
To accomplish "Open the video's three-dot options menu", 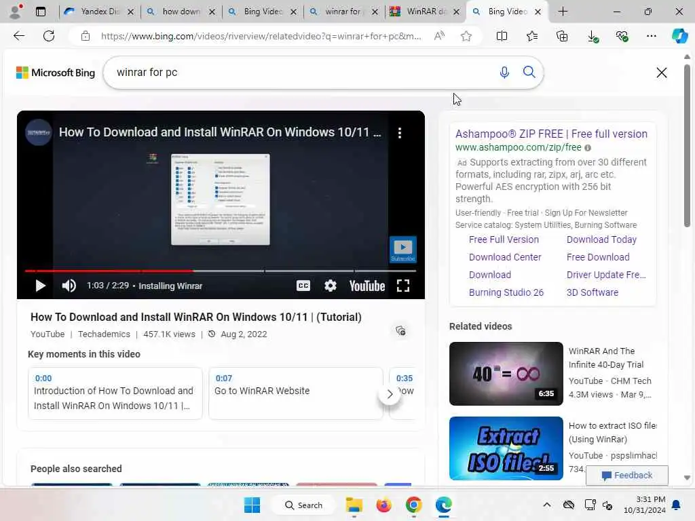I will coord(399,133).
